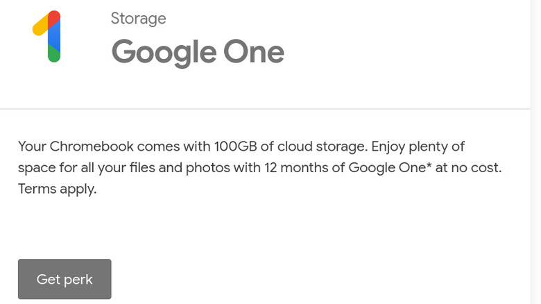Image resolution: width=541 pixels, height=304 pixels.
Task: Click the Terms apply text
Action: click(57, 189)
